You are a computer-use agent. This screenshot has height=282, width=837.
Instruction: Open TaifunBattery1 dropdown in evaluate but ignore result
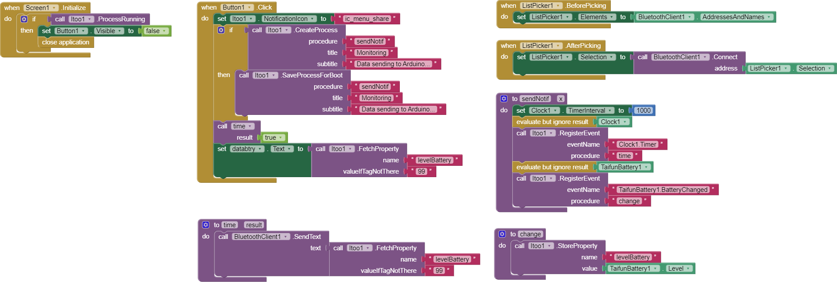[x=625, y=167]
